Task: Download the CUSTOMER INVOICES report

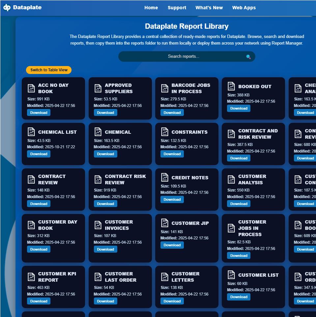Action: (x=105, y=249)
